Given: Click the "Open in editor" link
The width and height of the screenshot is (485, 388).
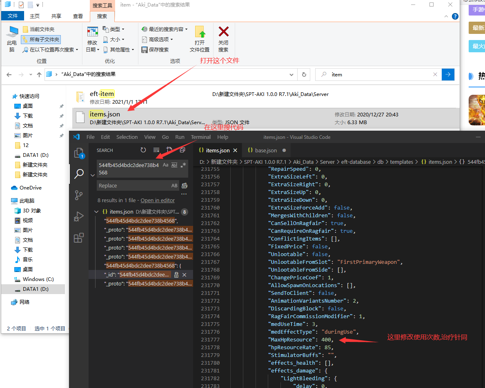Looking at the screenshot, I should click(158, 201).
